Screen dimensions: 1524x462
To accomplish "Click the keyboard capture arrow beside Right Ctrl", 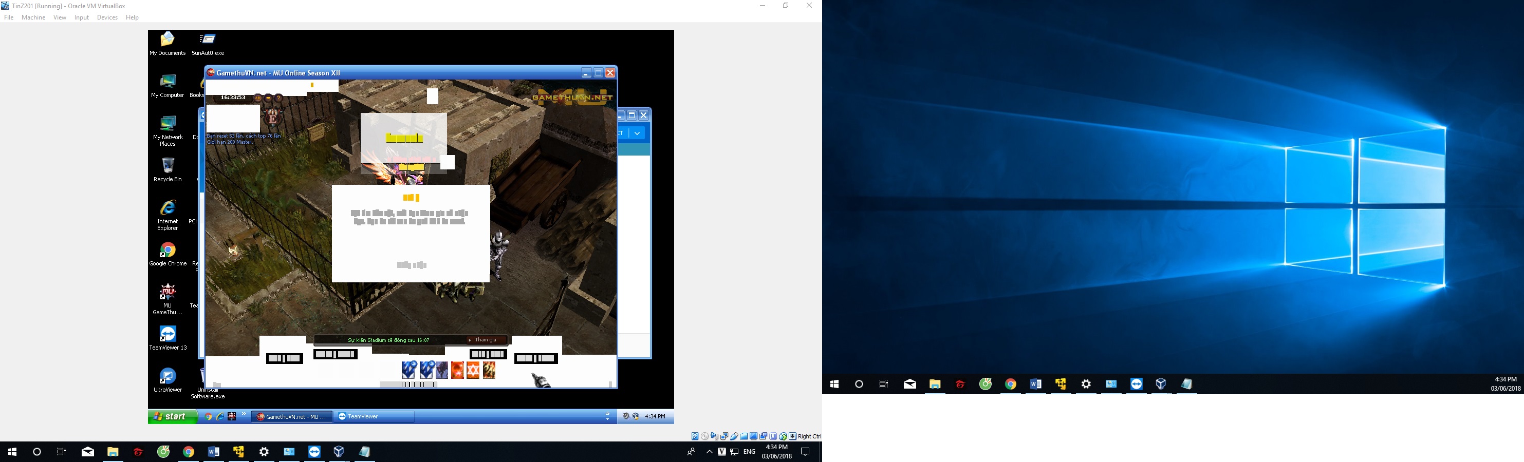I will pos(793,437).
